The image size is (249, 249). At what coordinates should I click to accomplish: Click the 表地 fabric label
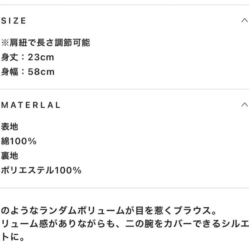pyautogui.click(x=9, y=126)
